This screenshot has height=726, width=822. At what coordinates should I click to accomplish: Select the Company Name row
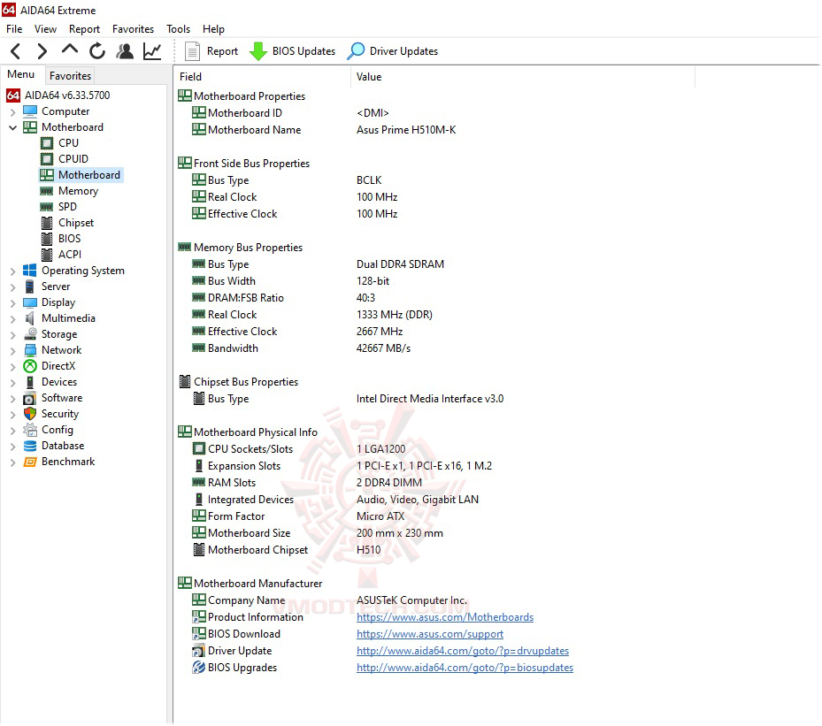pos(329,600)
